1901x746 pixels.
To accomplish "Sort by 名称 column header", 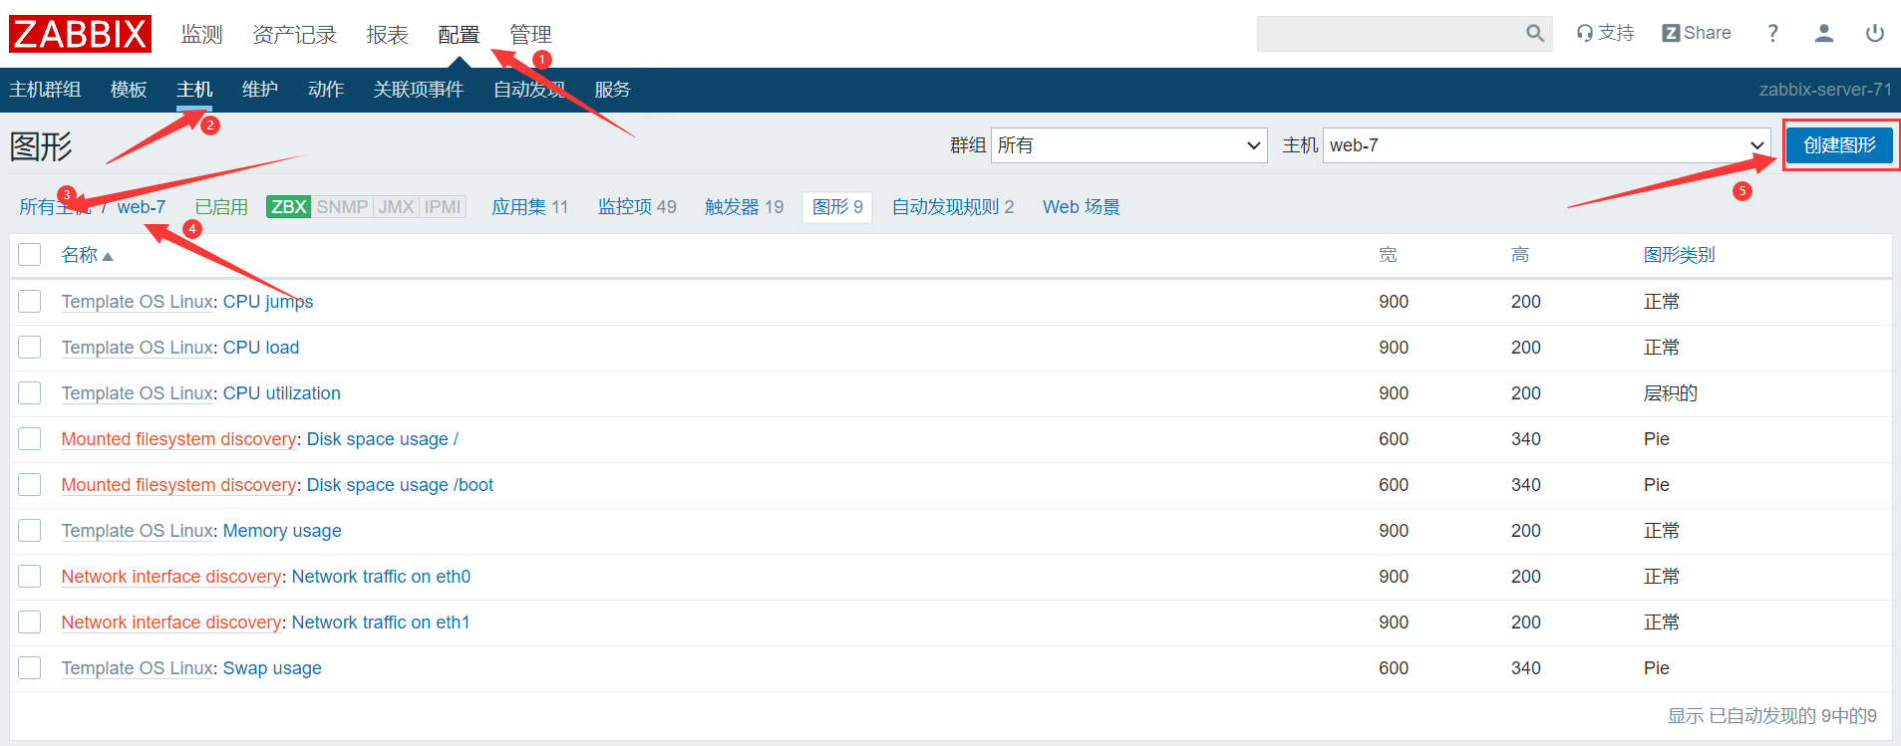I will click(87, 255).
